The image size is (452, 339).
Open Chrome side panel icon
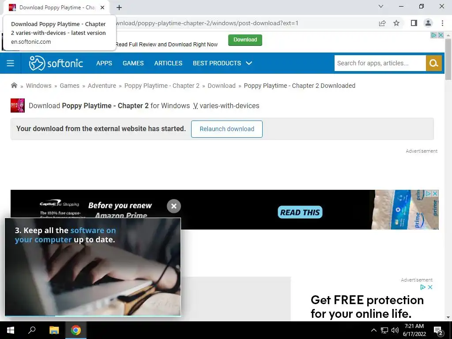pyautogui.click(x=414, y=23)
